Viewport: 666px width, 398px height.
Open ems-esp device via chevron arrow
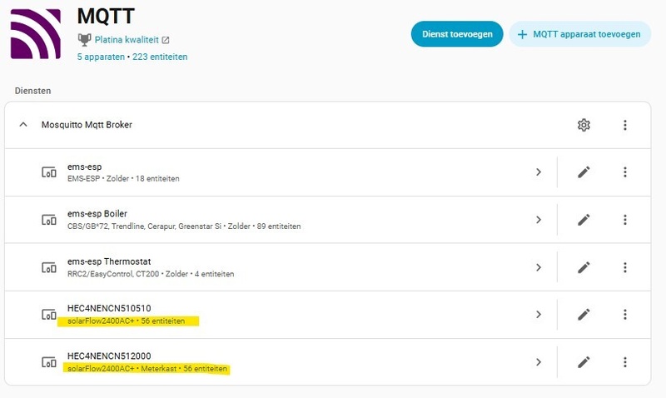(x=538, y=172)
